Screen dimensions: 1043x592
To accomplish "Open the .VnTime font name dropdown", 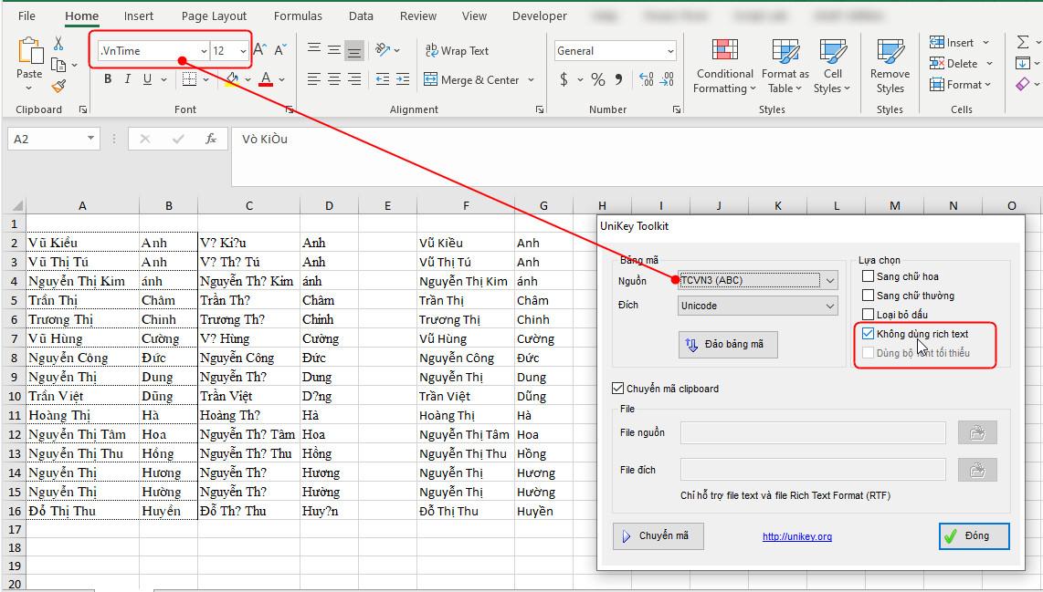I will click(x=205, y=50).
